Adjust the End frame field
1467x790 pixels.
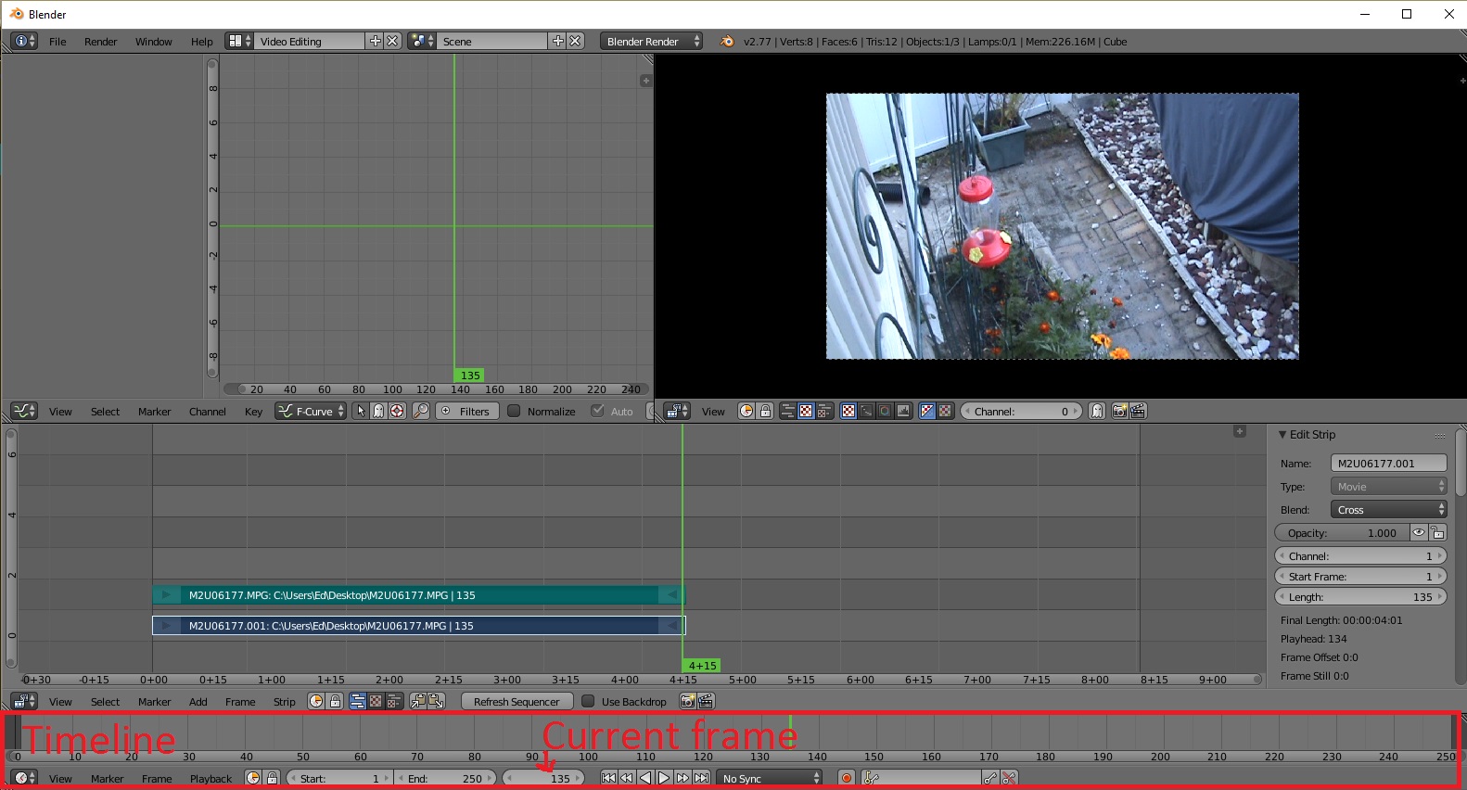pos(446,778)
